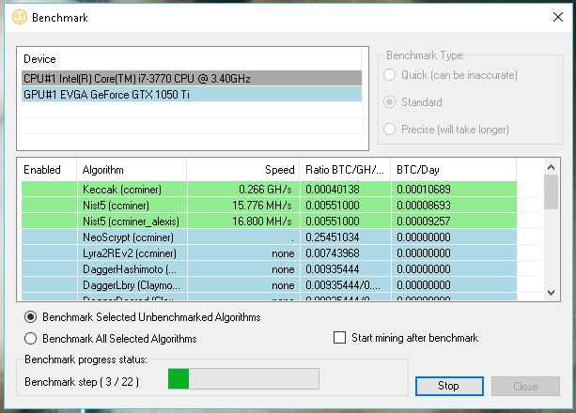The width and height of the screenshot is (576, 413).
Task: Close the Benchmark window
Action: coord(557,17)
